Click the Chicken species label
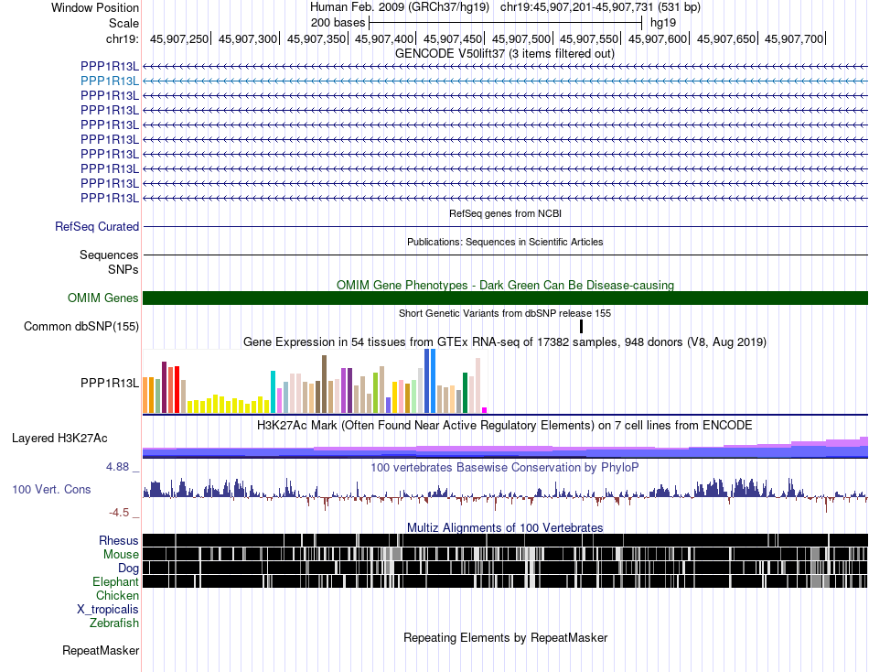Viewport: 869px width, 672px height. (117, 595)
